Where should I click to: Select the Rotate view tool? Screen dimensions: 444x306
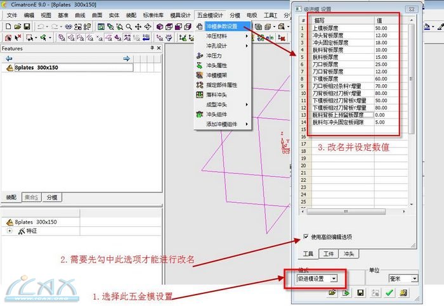[148, 27]
